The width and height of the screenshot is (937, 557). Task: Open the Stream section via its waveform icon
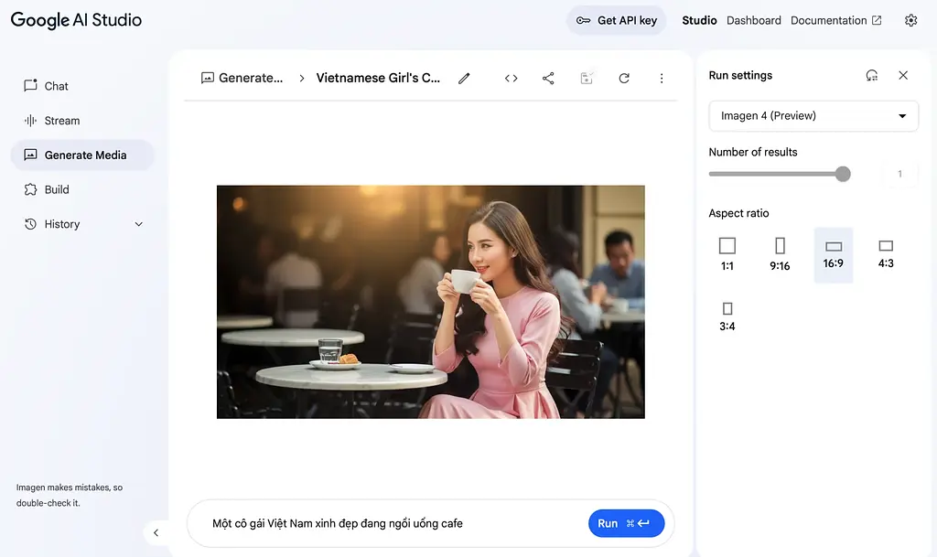[32, 120]
